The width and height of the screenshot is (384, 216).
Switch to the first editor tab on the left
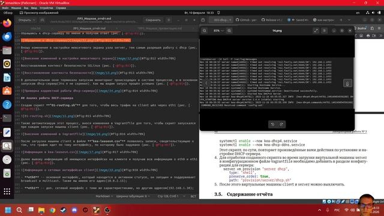pyautogui.click(x=36, y=28)
